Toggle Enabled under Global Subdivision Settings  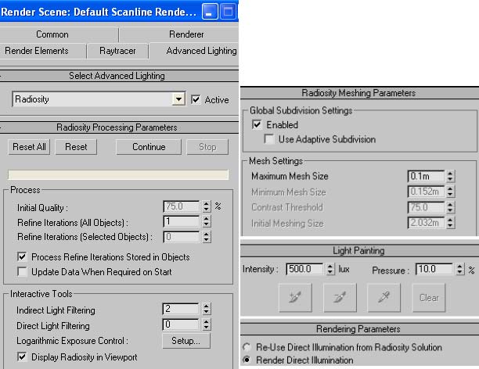click(257, 124)
